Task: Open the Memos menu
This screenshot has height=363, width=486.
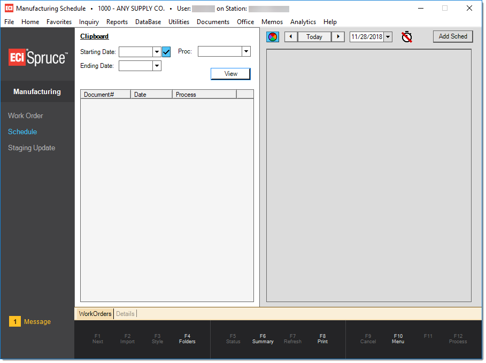Action: (x=272, y=22)
